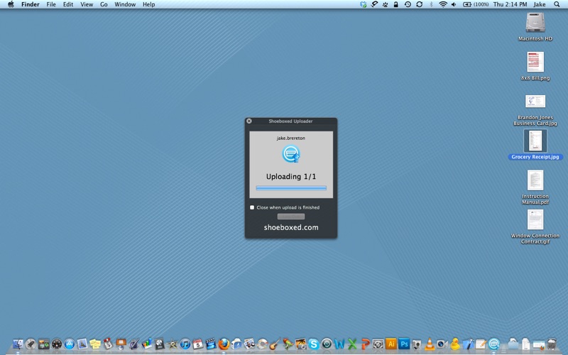568x355 pixels.
Task: Open Numbers bar chart icon in dock
Action: pyautogui.click(x=147, y=344)
